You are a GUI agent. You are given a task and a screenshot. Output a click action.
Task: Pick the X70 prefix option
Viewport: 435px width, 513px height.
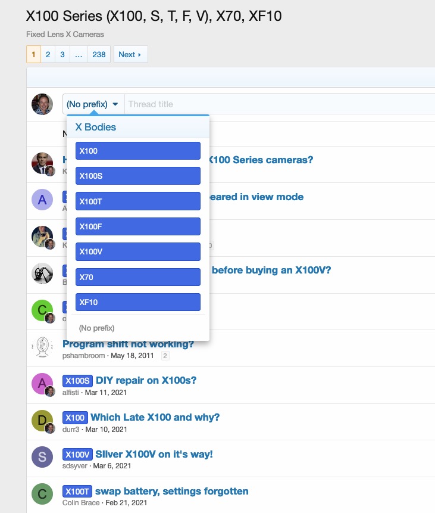pos(138,277)
